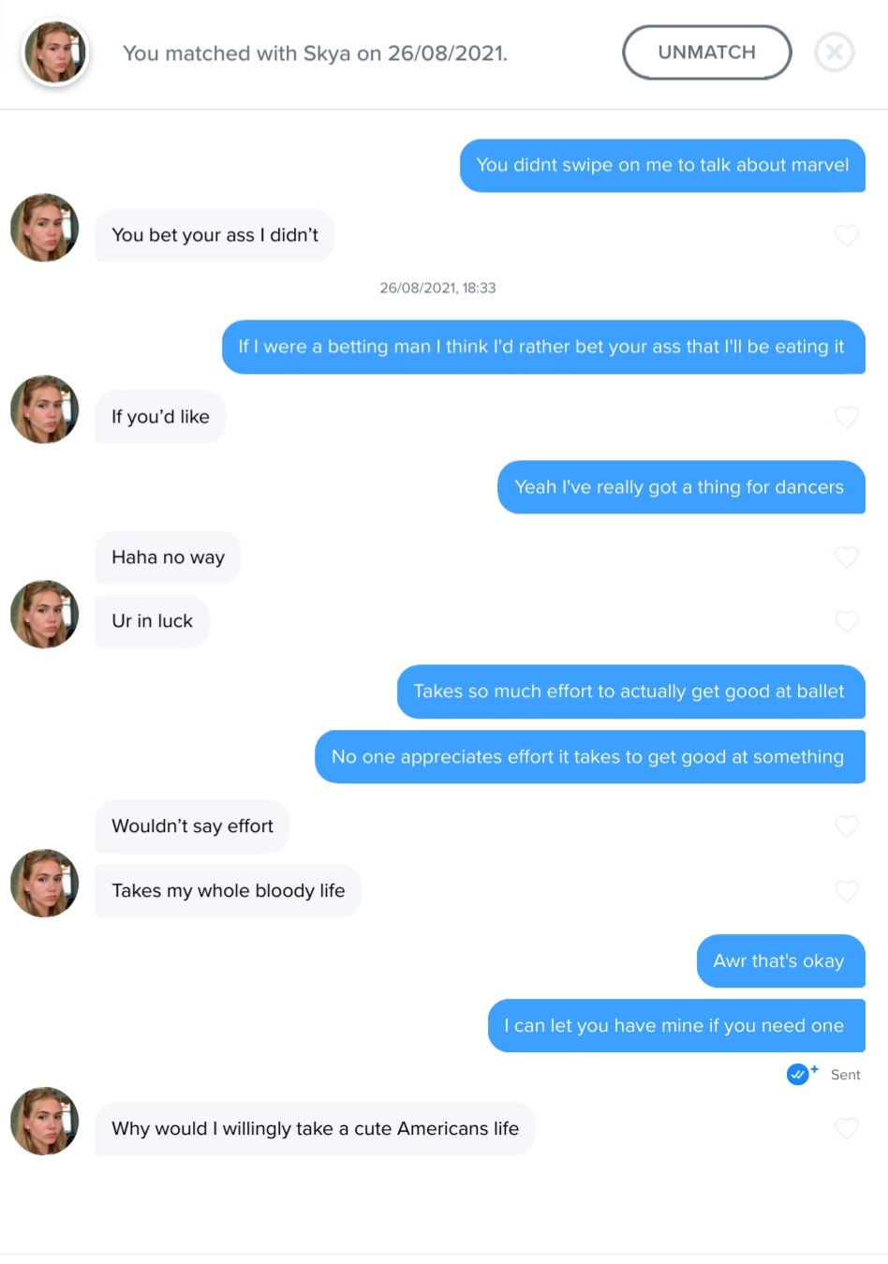Viewport: 888px width, 1264px height.
Task: Click the avatar beside "You bet your ass"
Action: point(44,228)
